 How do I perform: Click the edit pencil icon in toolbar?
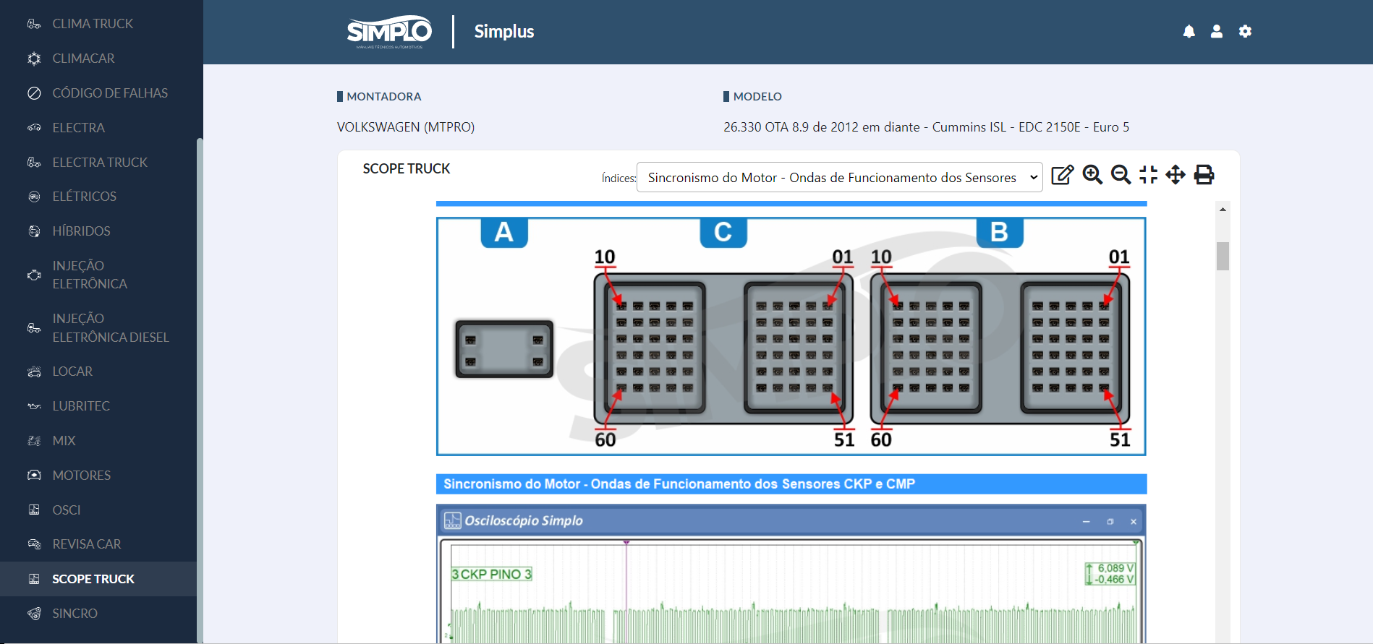click(1062, 175)
